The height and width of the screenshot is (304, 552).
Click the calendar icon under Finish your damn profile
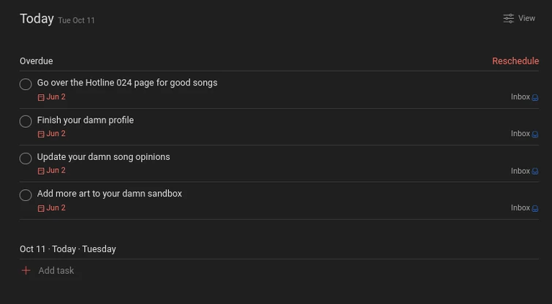[41, 134]
